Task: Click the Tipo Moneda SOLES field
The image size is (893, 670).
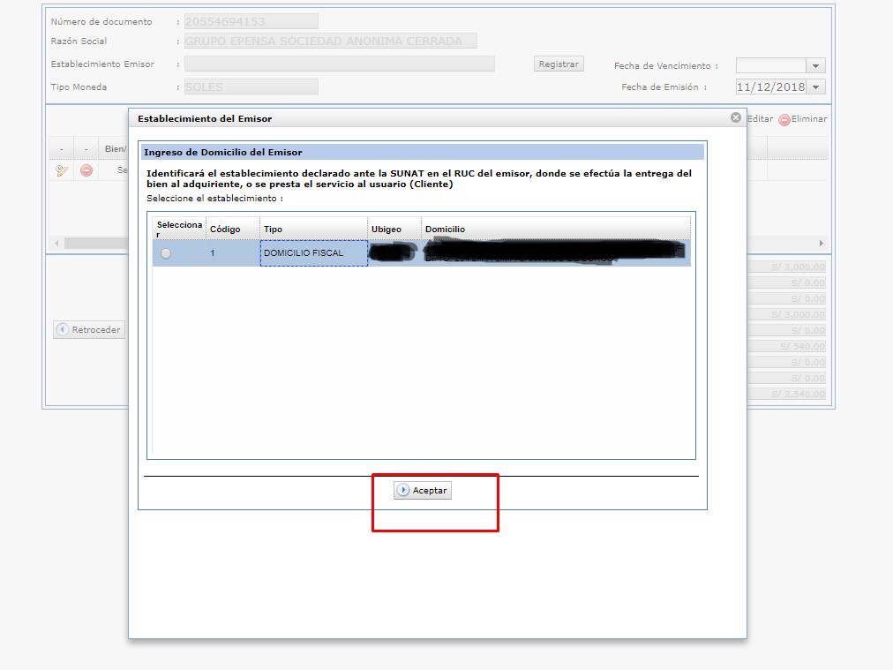Action: (x=251, y=87)
